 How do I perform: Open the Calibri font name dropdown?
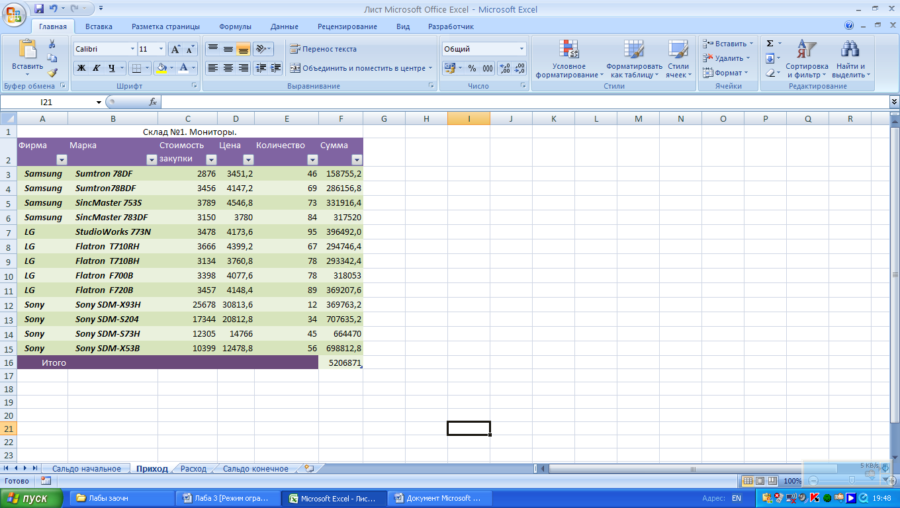(x=131, y=49)
